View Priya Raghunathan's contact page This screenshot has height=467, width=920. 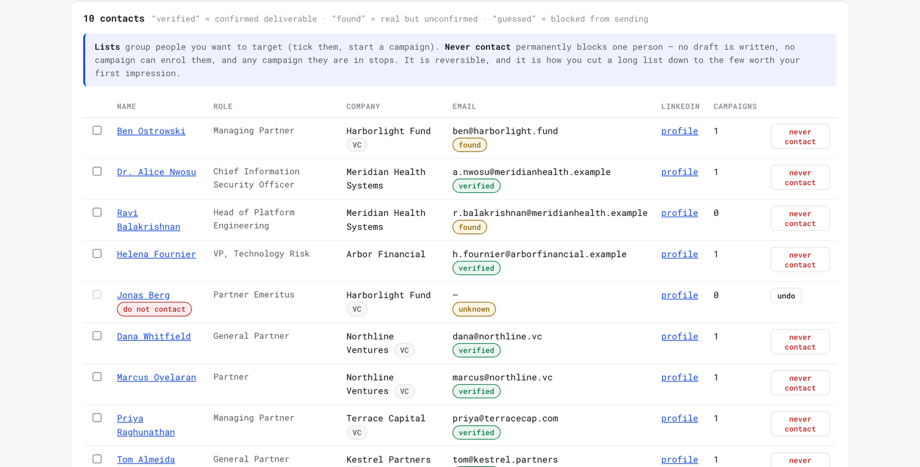146,425
